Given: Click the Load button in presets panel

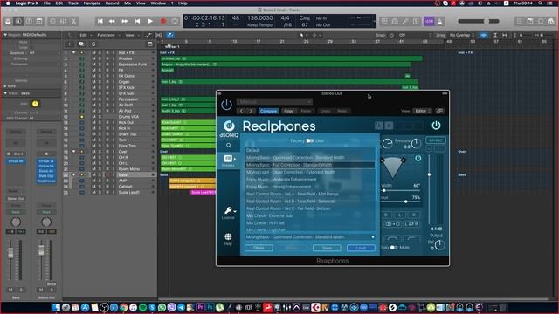Looking at the screenshot, I should [x=361, y=248].
